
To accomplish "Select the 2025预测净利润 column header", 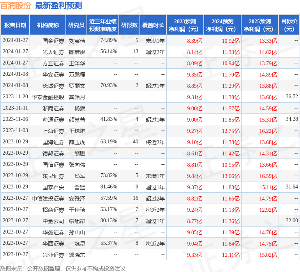I will click(x=260, y=25).
